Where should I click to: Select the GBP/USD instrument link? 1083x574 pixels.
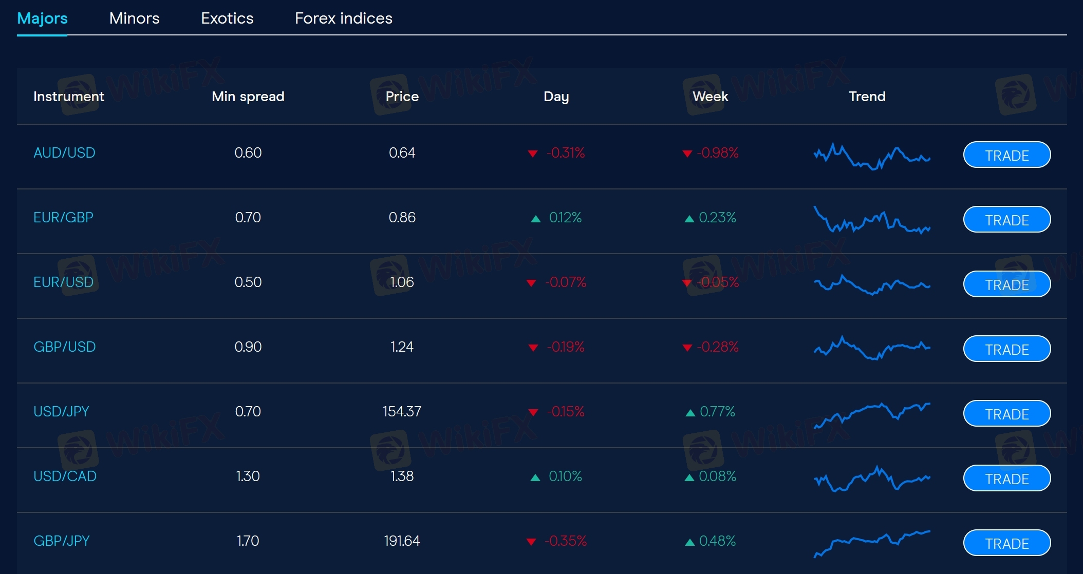coord(64,347)
